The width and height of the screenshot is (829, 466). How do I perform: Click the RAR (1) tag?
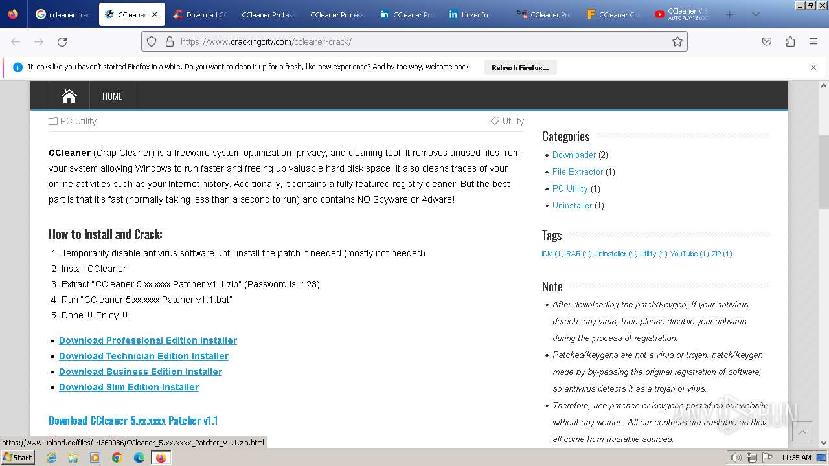(x=579, y=254)
